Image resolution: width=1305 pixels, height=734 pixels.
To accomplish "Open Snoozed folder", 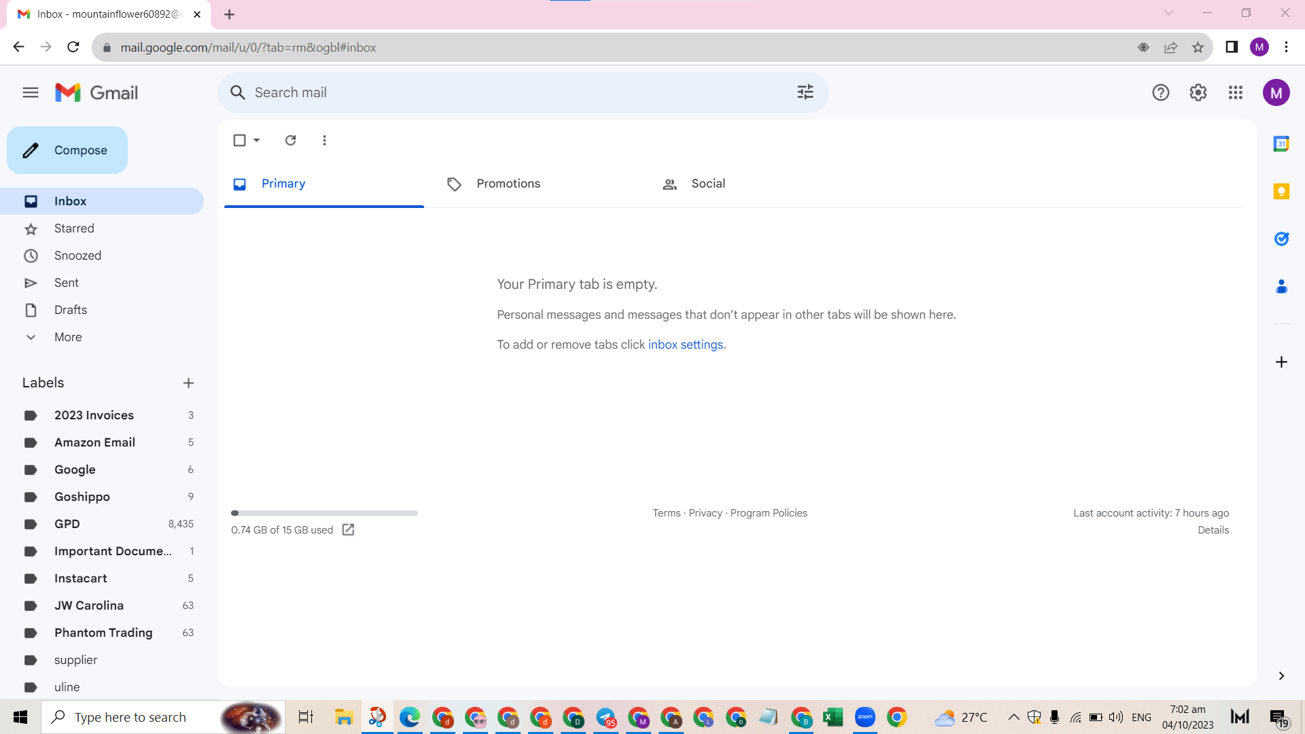I will [x=102, y=256].
